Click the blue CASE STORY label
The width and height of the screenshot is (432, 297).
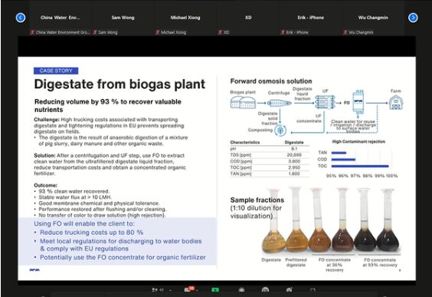point(56,71)
